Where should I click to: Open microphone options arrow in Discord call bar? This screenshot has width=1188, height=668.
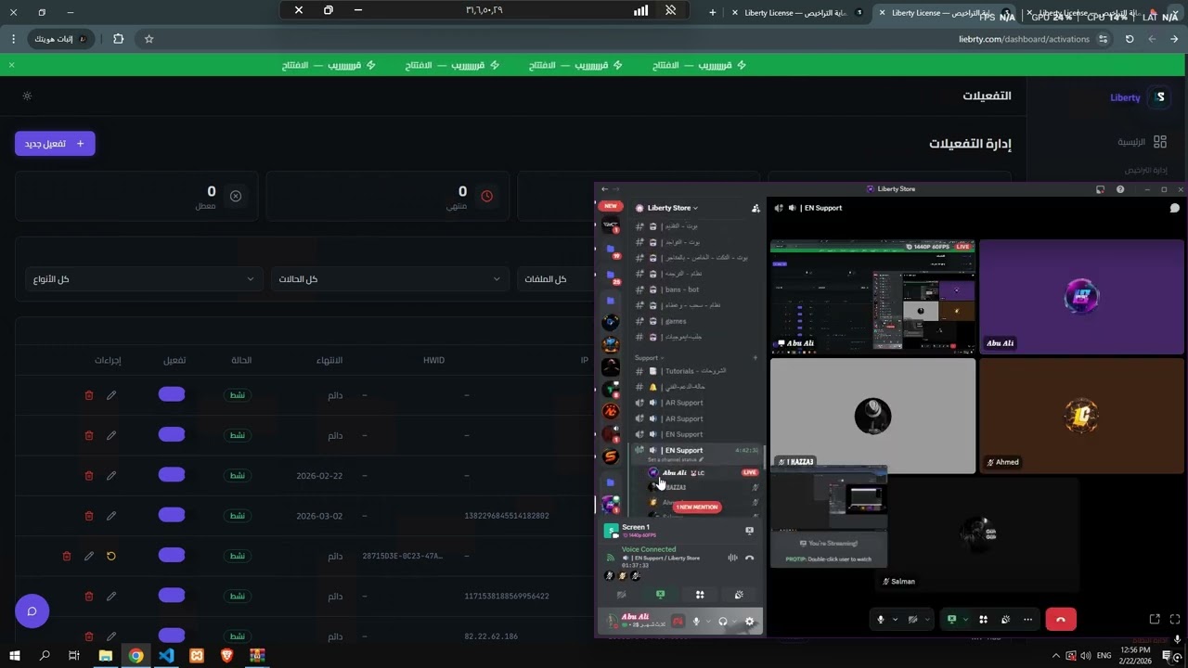pyautogui.click(x=895, y=619)
